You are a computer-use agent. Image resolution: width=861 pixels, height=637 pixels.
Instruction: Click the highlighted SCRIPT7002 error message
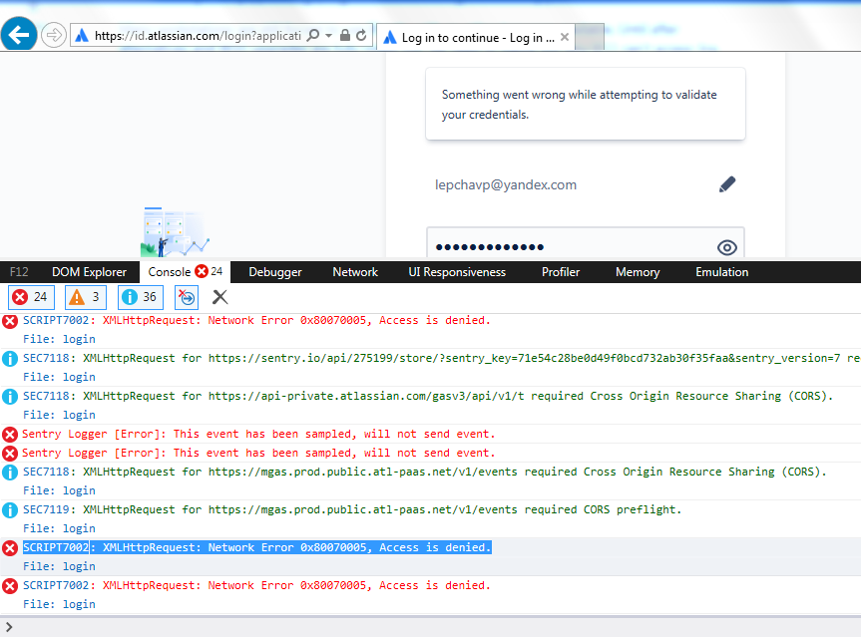click(x=257, y=547)
